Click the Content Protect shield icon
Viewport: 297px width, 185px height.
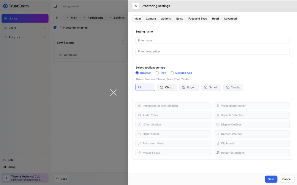(x=218, y=134)
